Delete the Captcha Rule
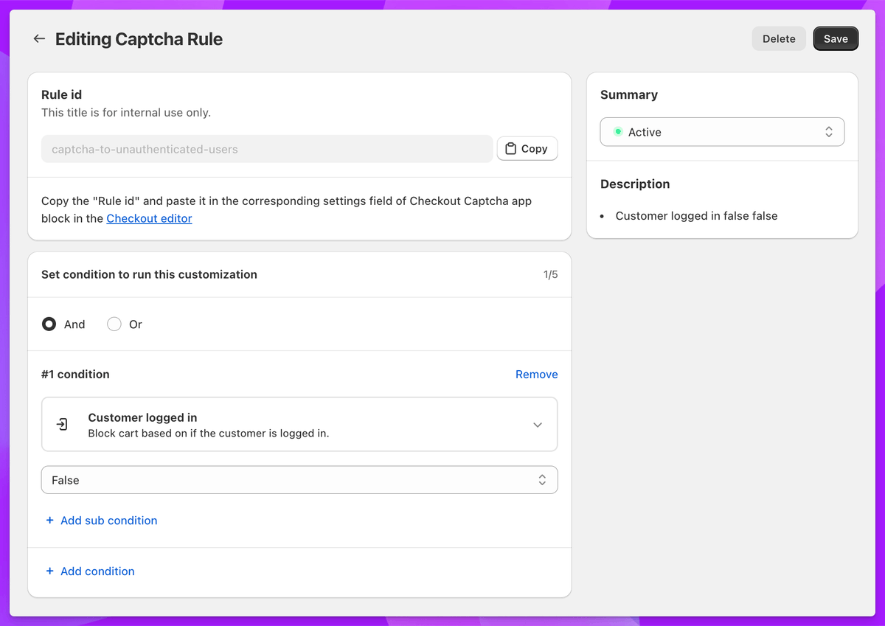 pyautogui.click(x=779, y=38)
